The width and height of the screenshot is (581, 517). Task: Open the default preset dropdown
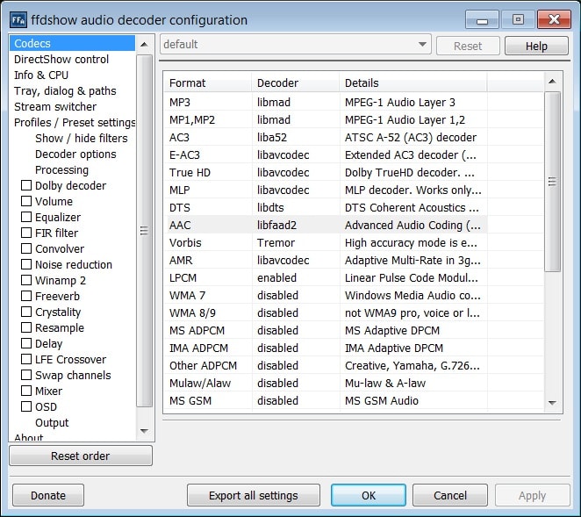click(295, 45)
